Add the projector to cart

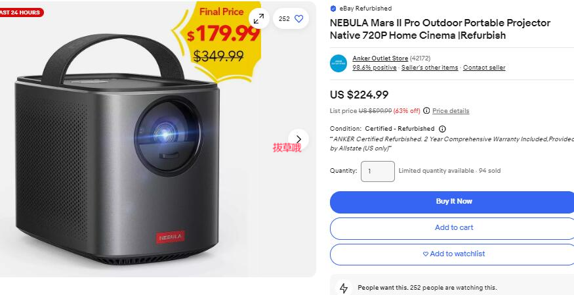point(453,228)
